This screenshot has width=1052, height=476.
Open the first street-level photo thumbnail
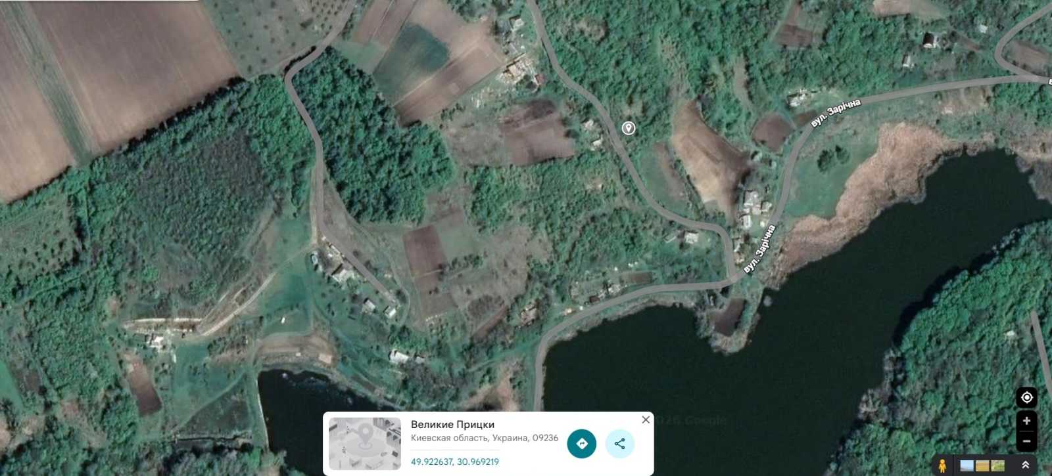pyautogui.click(x=967, y=465)
